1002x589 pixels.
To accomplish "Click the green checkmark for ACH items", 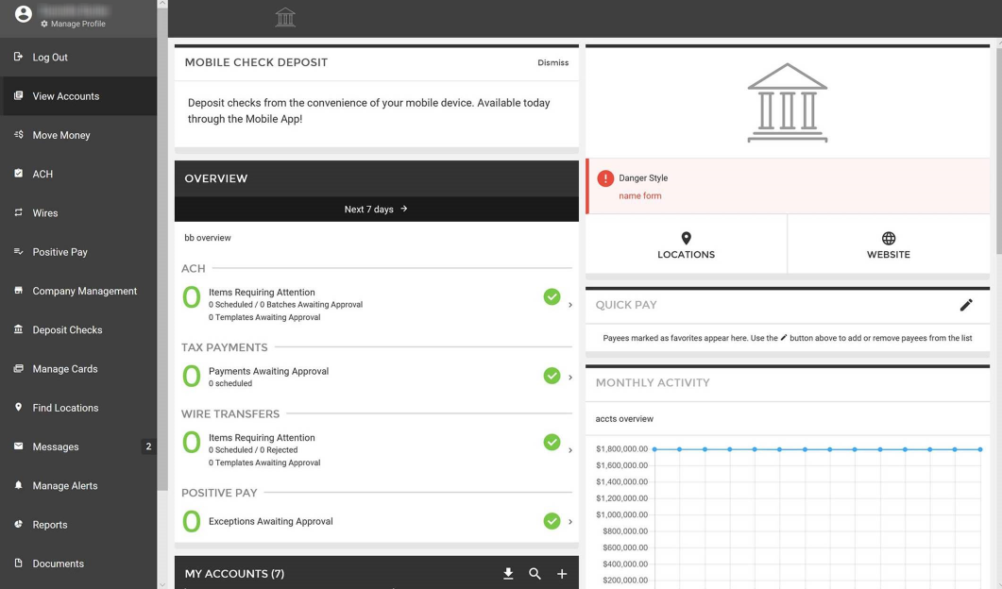I will (x=552, y=297).
